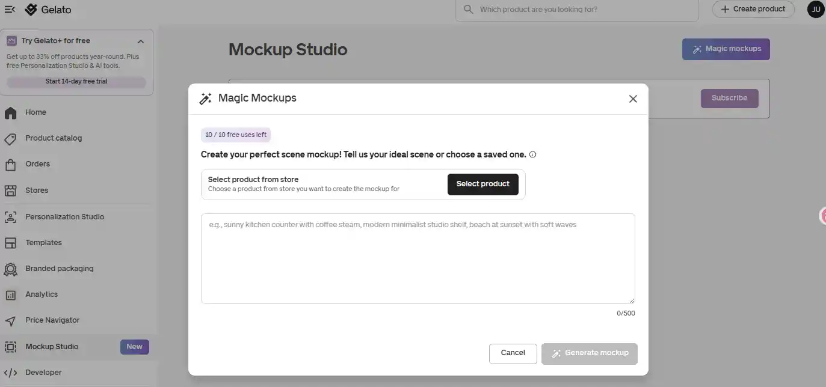This screenshot has height=387, width=826.
Task: Go to Price Navigator in sidebar
Action: tap(52, 320)
